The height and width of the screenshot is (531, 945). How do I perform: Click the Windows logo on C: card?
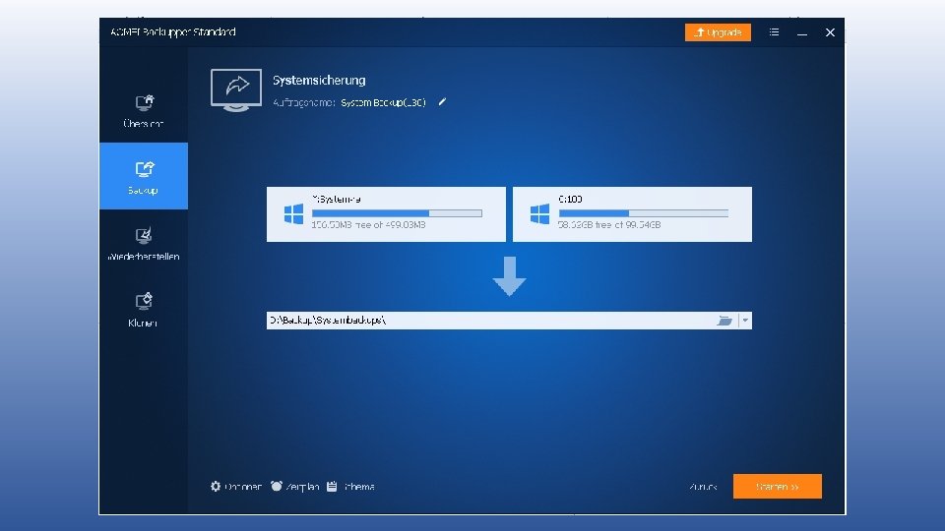(539, 213)
